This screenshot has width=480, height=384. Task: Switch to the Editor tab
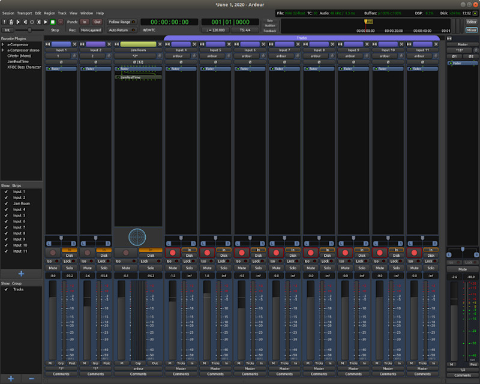point(471,22)
